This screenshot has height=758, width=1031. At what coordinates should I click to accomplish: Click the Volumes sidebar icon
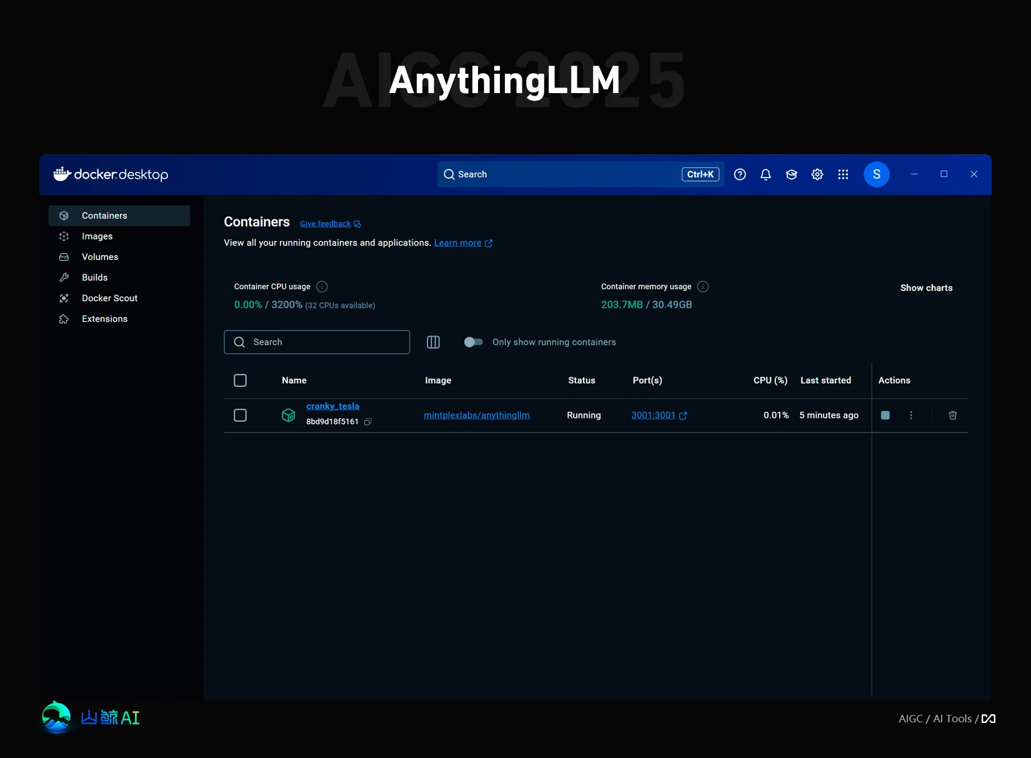[64, 257]
